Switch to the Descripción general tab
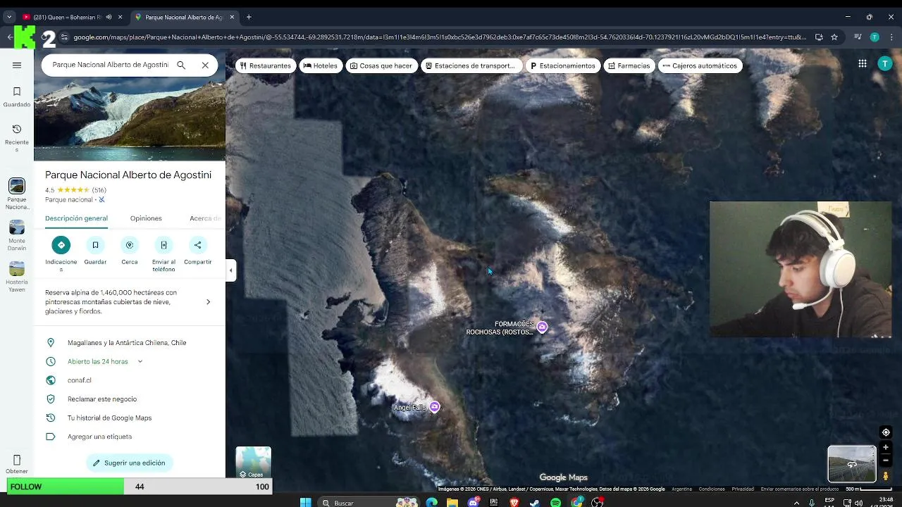902x507 pixels. (x=76, y=218)
